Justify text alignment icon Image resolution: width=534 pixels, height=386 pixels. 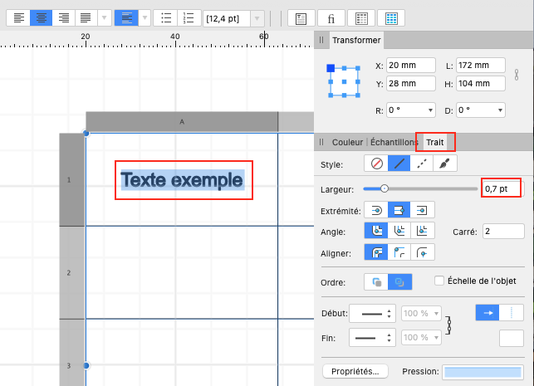pos(86,18)
